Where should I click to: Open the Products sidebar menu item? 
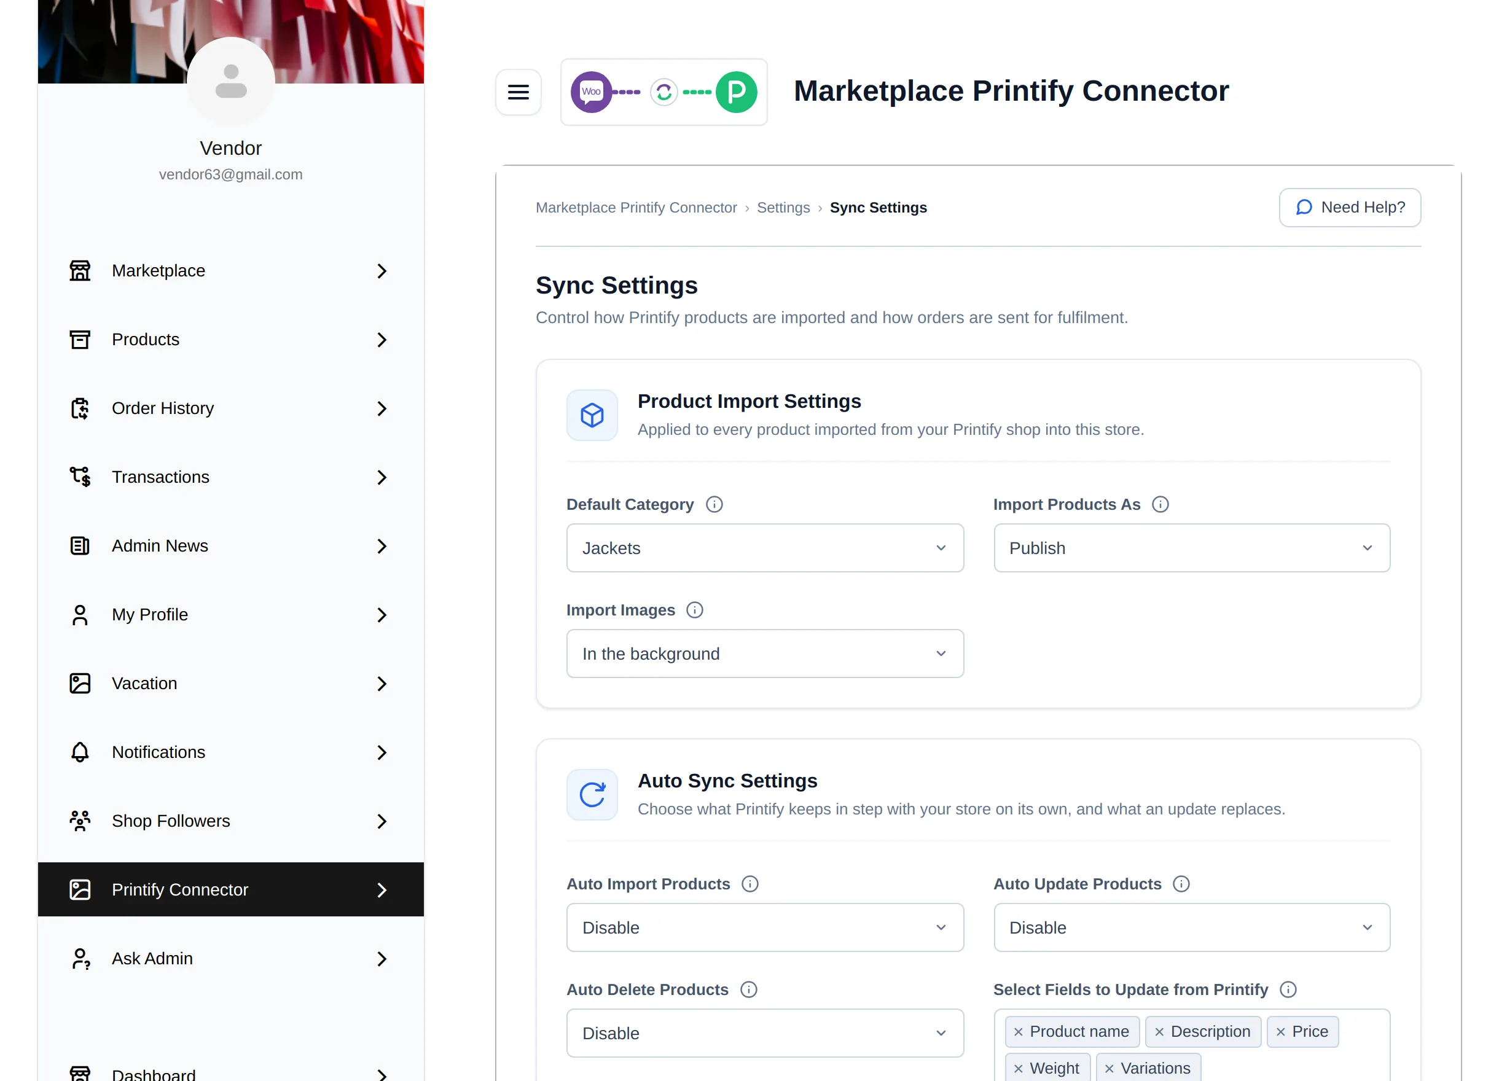pos(230,340)
